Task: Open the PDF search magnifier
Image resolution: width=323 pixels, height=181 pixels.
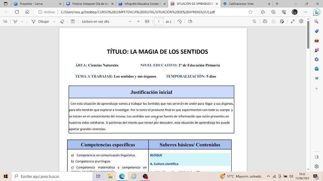Action: tap(254, 22)
